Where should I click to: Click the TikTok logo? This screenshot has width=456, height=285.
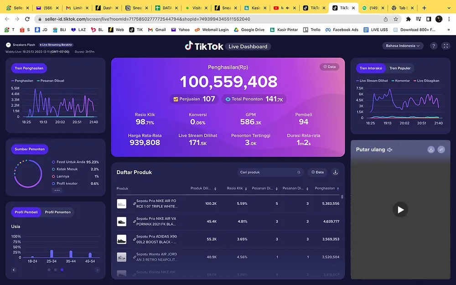coord(204,46)
